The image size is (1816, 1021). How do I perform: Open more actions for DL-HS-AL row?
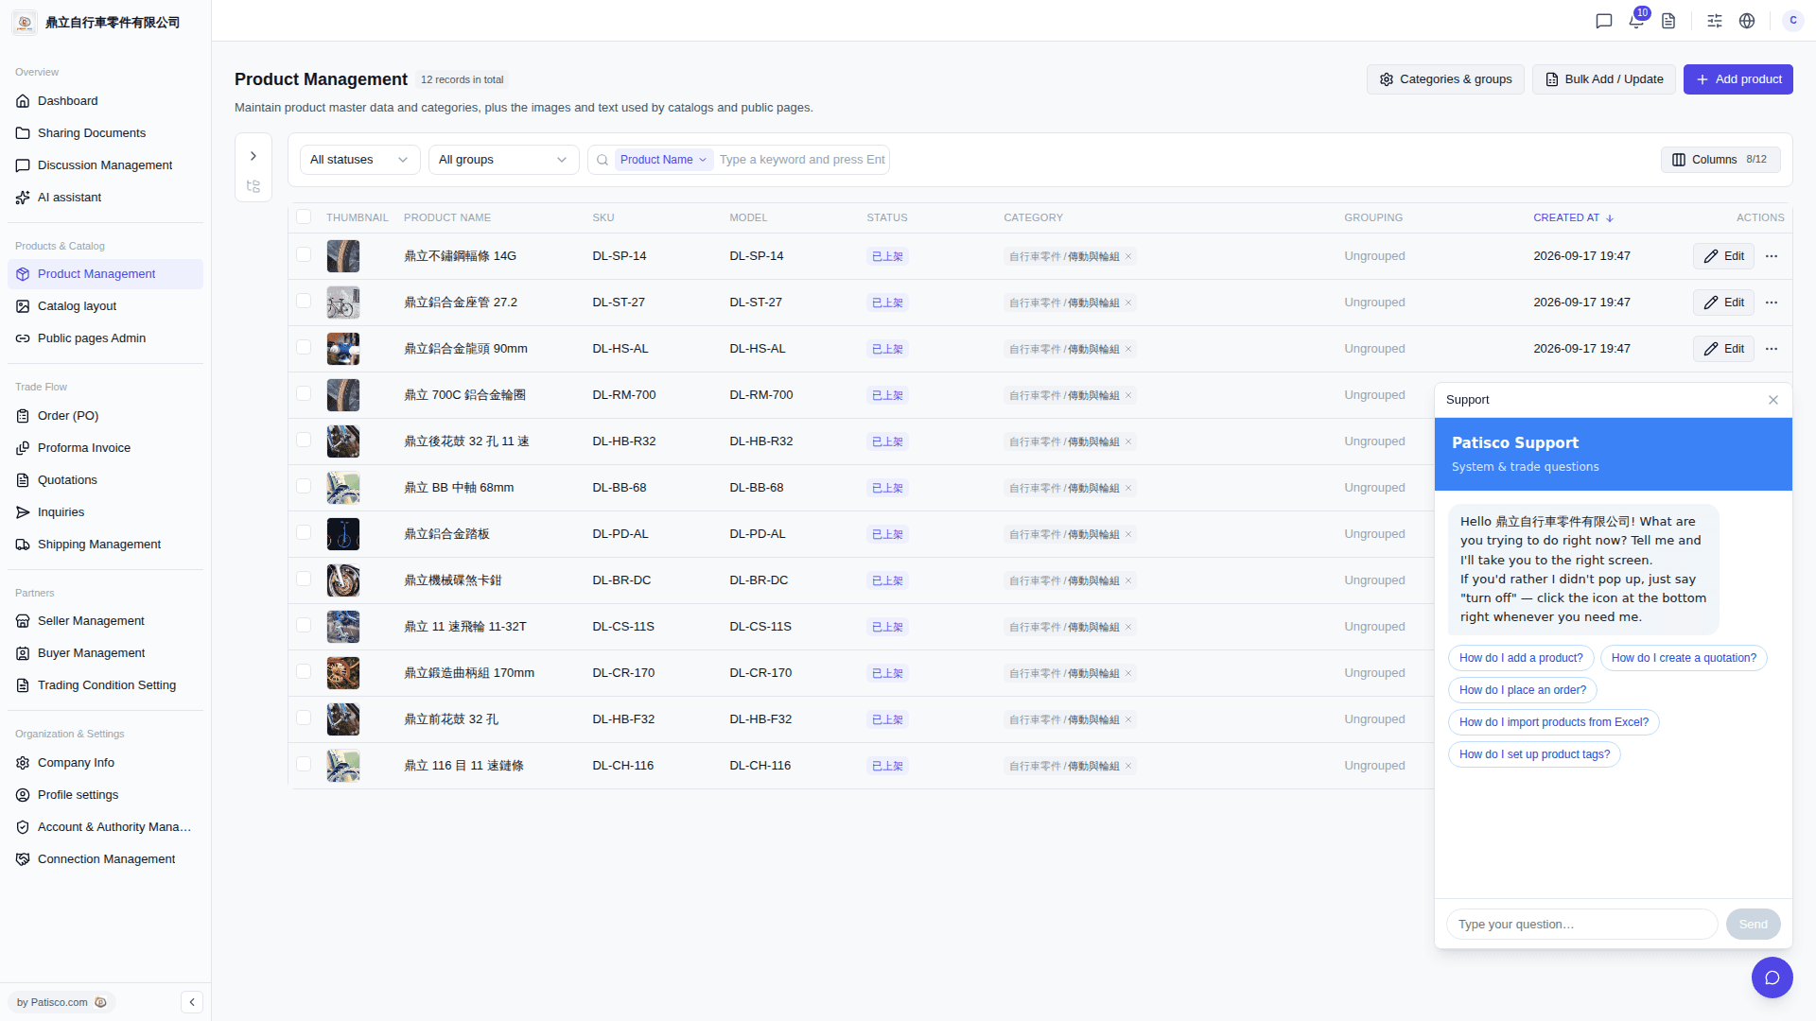(1772, 349)
